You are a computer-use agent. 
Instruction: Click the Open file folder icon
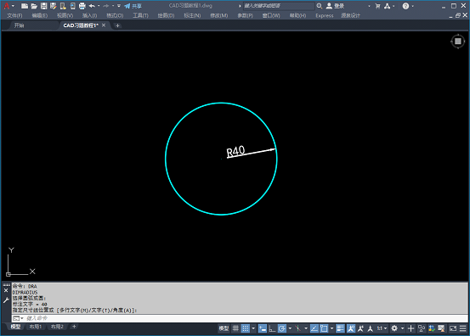tap(34, 6)
